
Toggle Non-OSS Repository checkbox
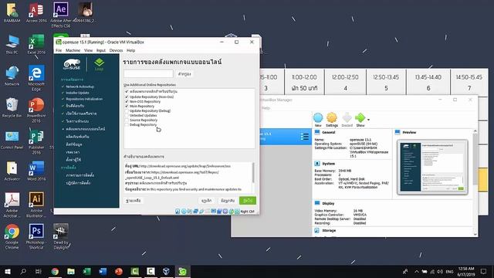(127, 101)
